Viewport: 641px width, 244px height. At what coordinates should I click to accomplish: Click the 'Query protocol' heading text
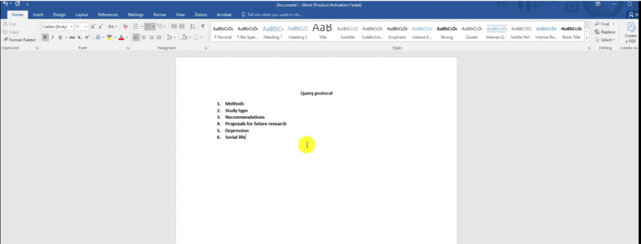316,93
